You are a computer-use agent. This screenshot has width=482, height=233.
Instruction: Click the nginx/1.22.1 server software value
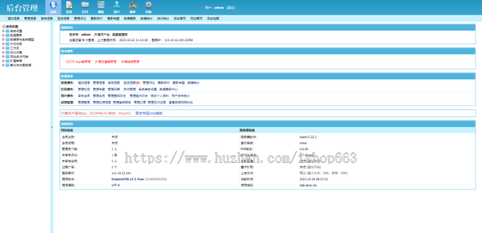[x=308, y=137]
